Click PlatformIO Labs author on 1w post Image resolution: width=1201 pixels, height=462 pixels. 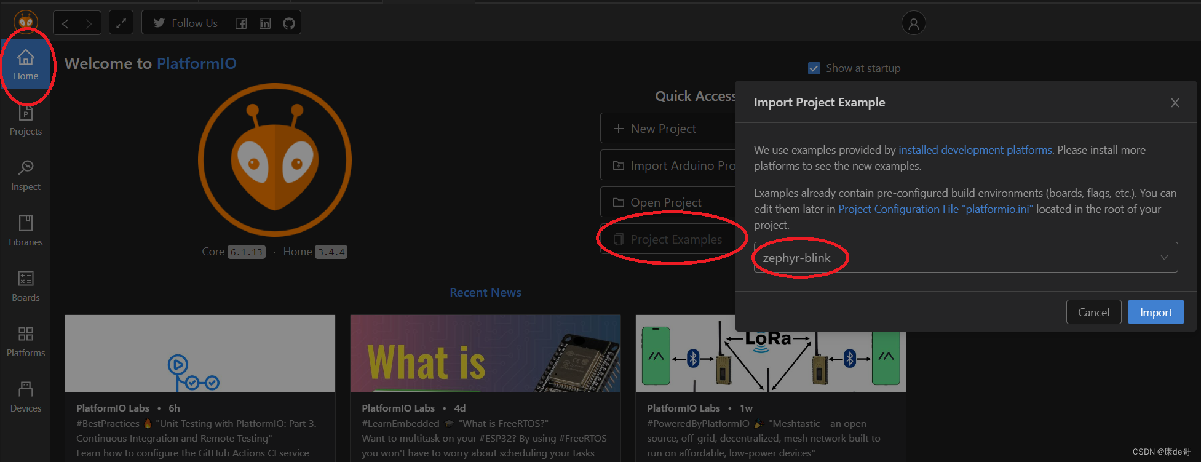pos(683,408)
